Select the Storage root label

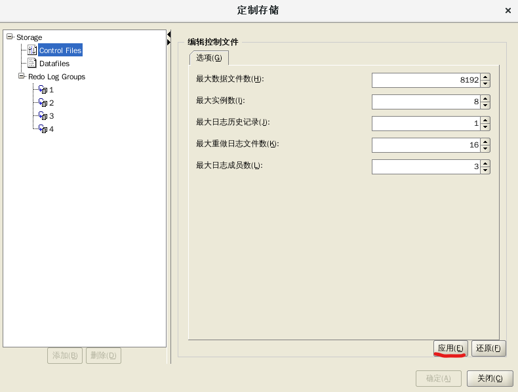(29, 37)
